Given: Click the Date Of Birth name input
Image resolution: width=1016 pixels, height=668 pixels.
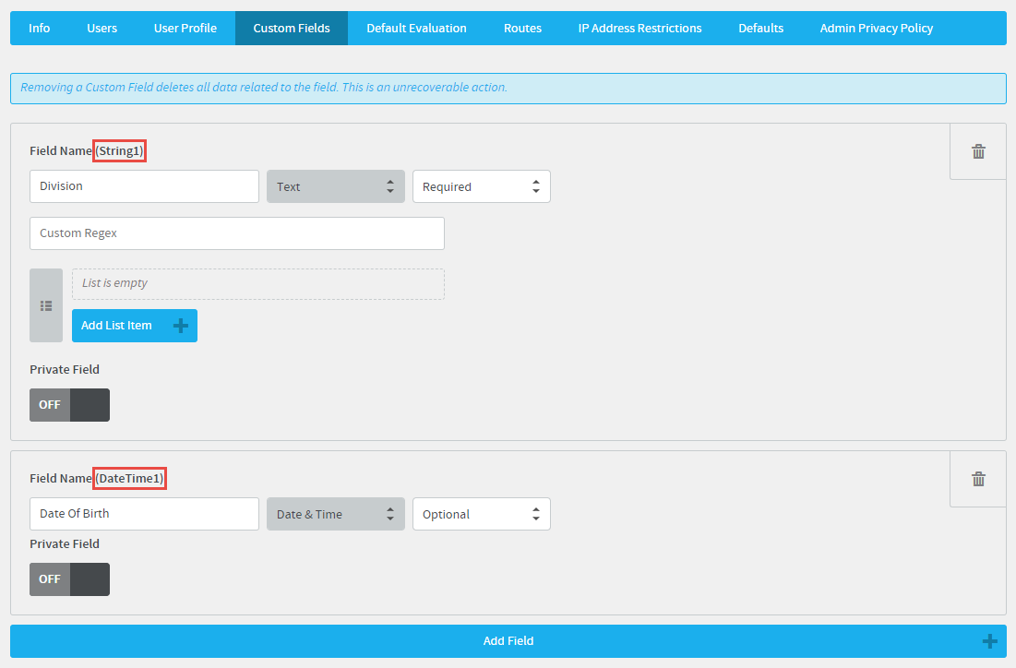Looking at the screenshot, I should point(144,514).
